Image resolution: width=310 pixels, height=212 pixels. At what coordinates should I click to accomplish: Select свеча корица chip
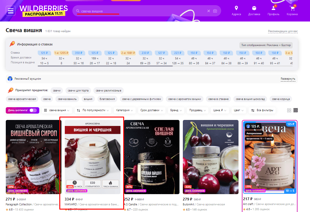(x=281, y=99)
